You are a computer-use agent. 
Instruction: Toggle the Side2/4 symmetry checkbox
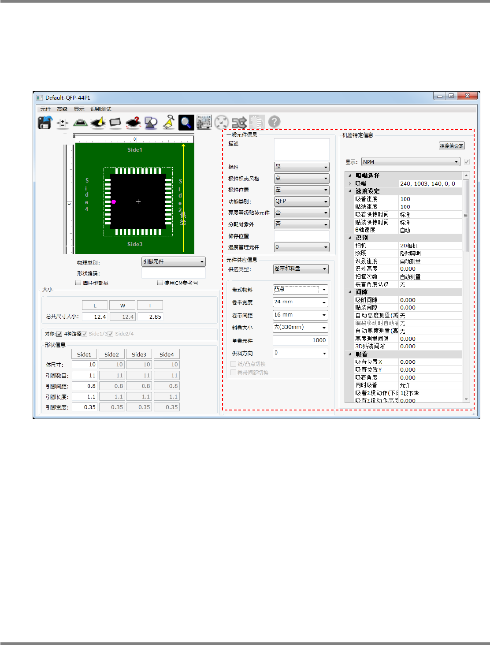point(111,334)
